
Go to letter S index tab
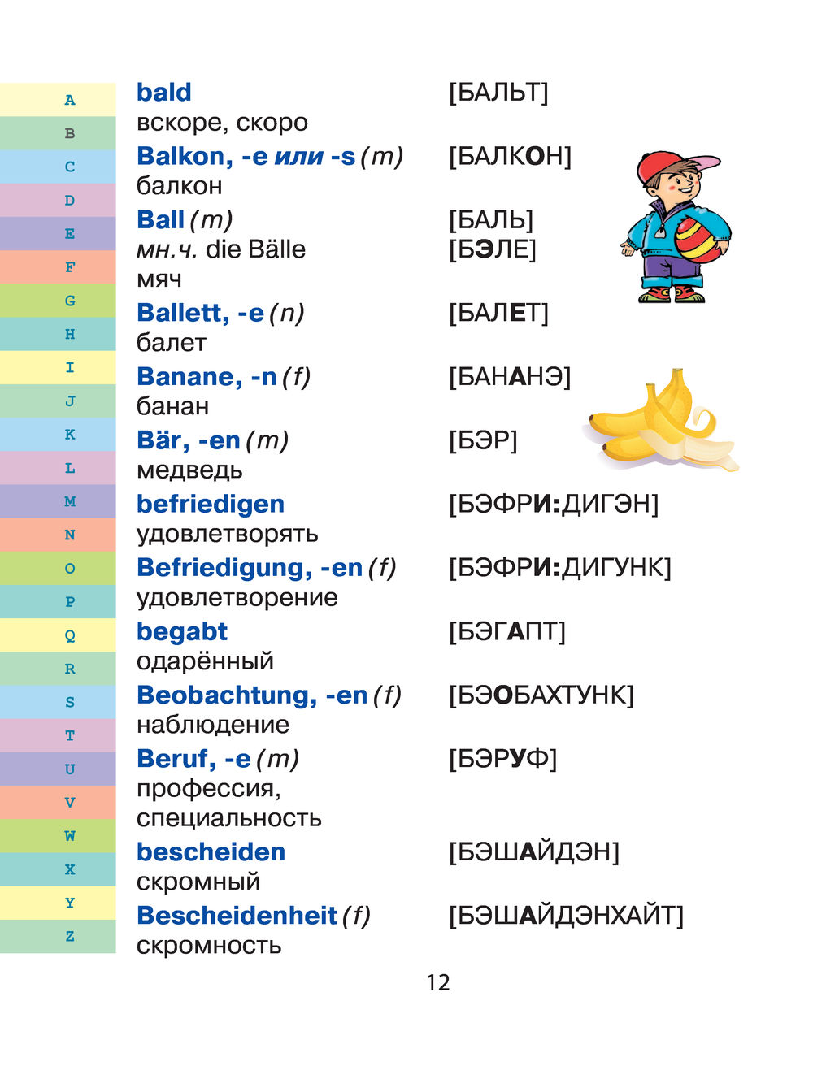tap(69, 702)
